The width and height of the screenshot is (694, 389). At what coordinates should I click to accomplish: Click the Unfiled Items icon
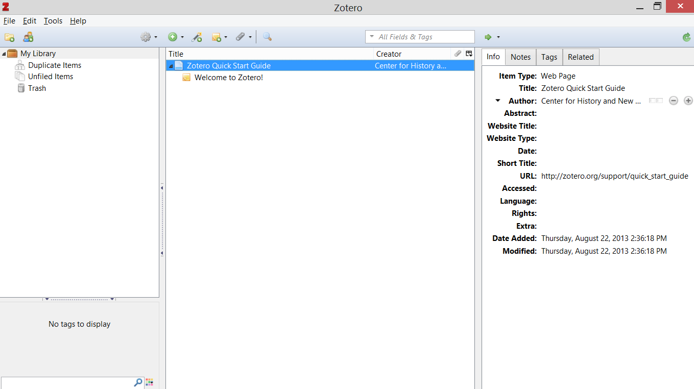coord(20,77)
